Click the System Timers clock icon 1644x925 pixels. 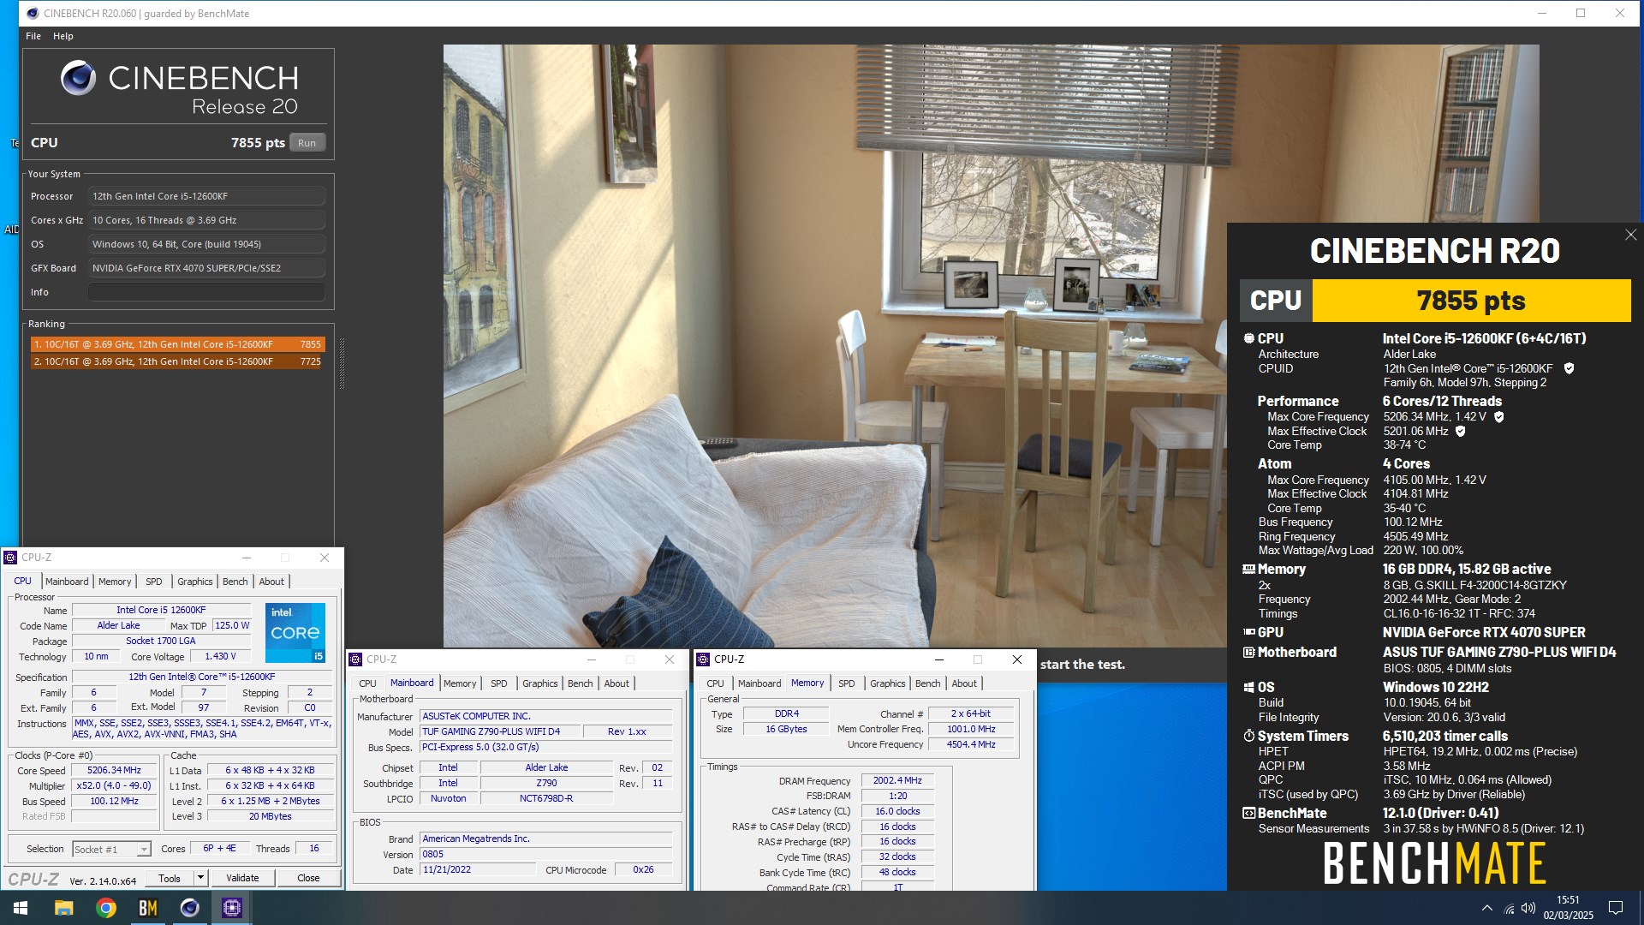pyautogui.click(x=1249, y=736)
